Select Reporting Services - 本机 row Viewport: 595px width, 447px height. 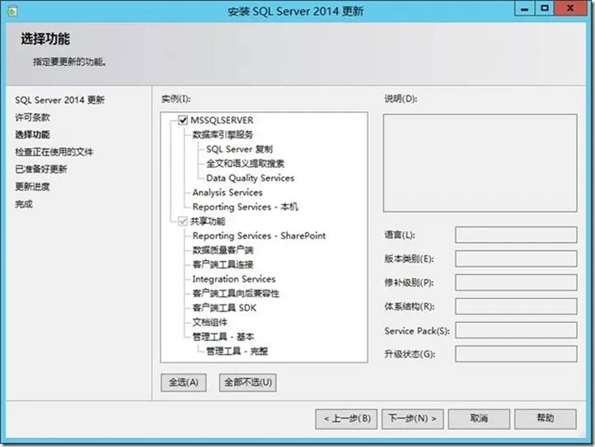click(x=245, y=207)
